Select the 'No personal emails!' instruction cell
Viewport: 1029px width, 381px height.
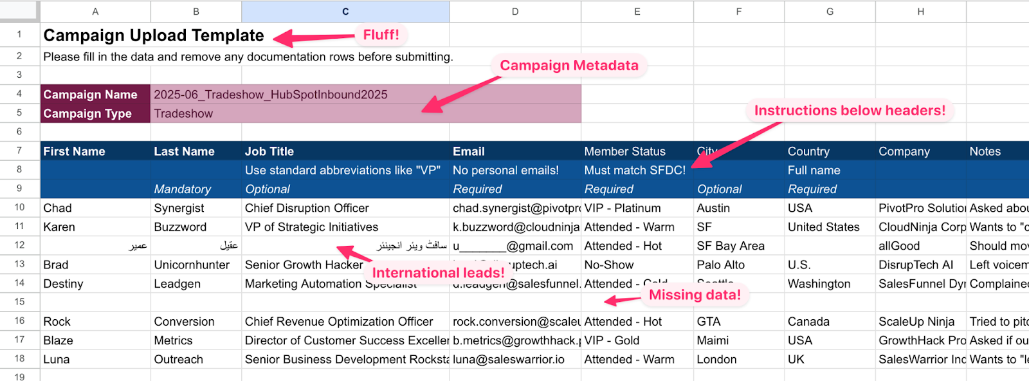point(505,171)
